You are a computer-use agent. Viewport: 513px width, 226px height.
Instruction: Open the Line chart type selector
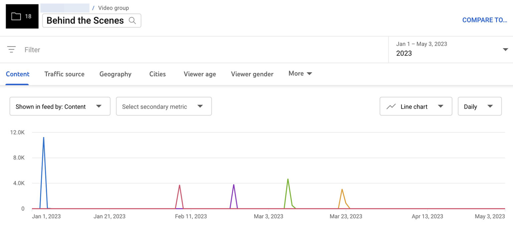coord(415,106)
